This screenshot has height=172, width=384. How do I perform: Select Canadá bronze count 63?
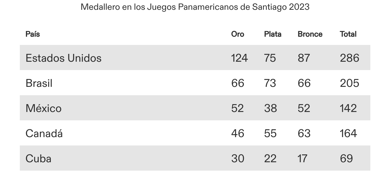[x=304, y=133]
